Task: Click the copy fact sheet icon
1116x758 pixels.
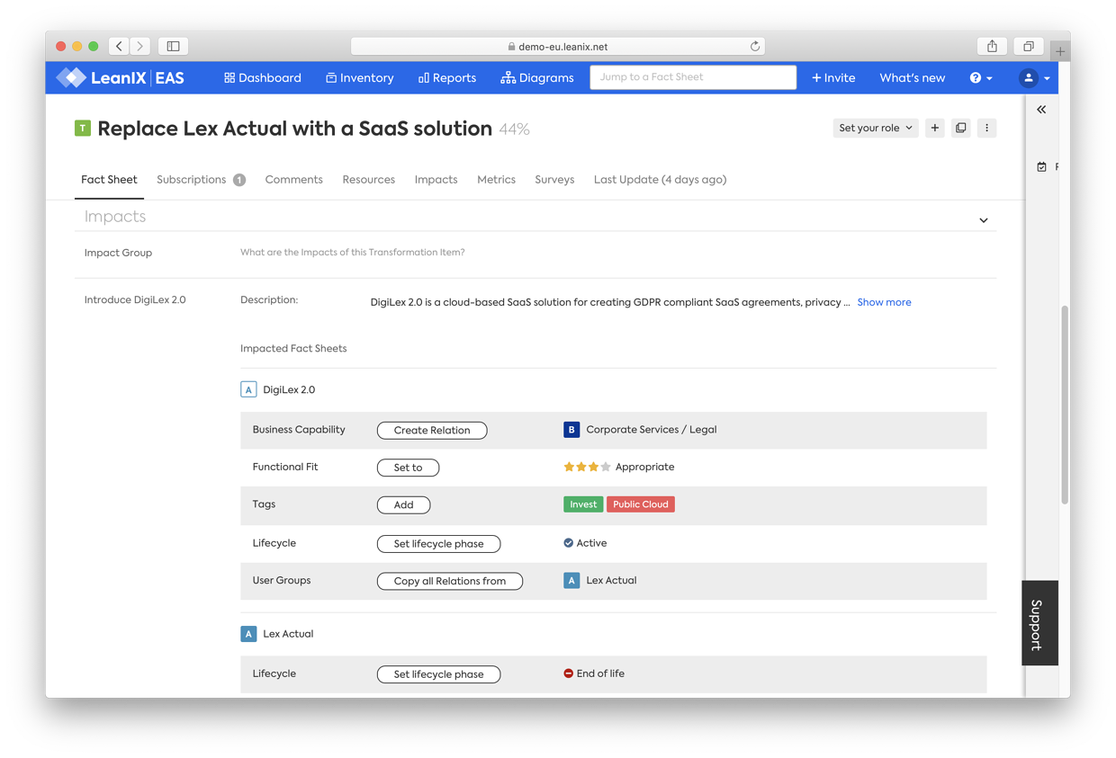Action: [x=961, y=129]
